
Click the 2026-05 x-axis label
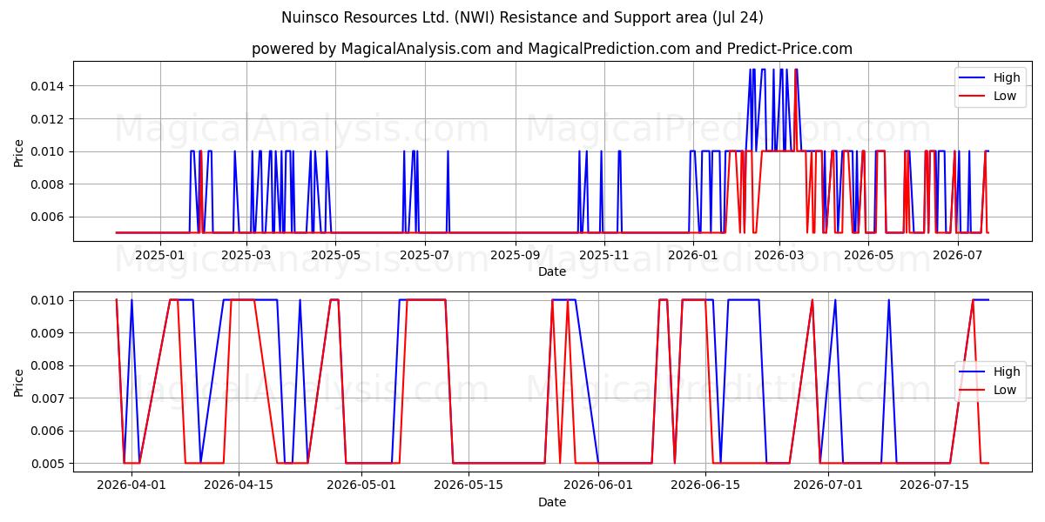tap(867, 256)
